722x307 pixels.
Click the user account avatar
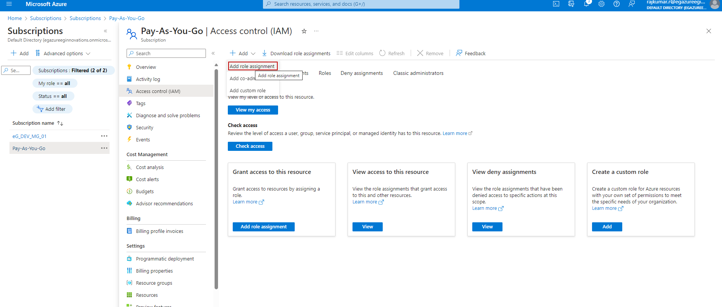[714, 4]
